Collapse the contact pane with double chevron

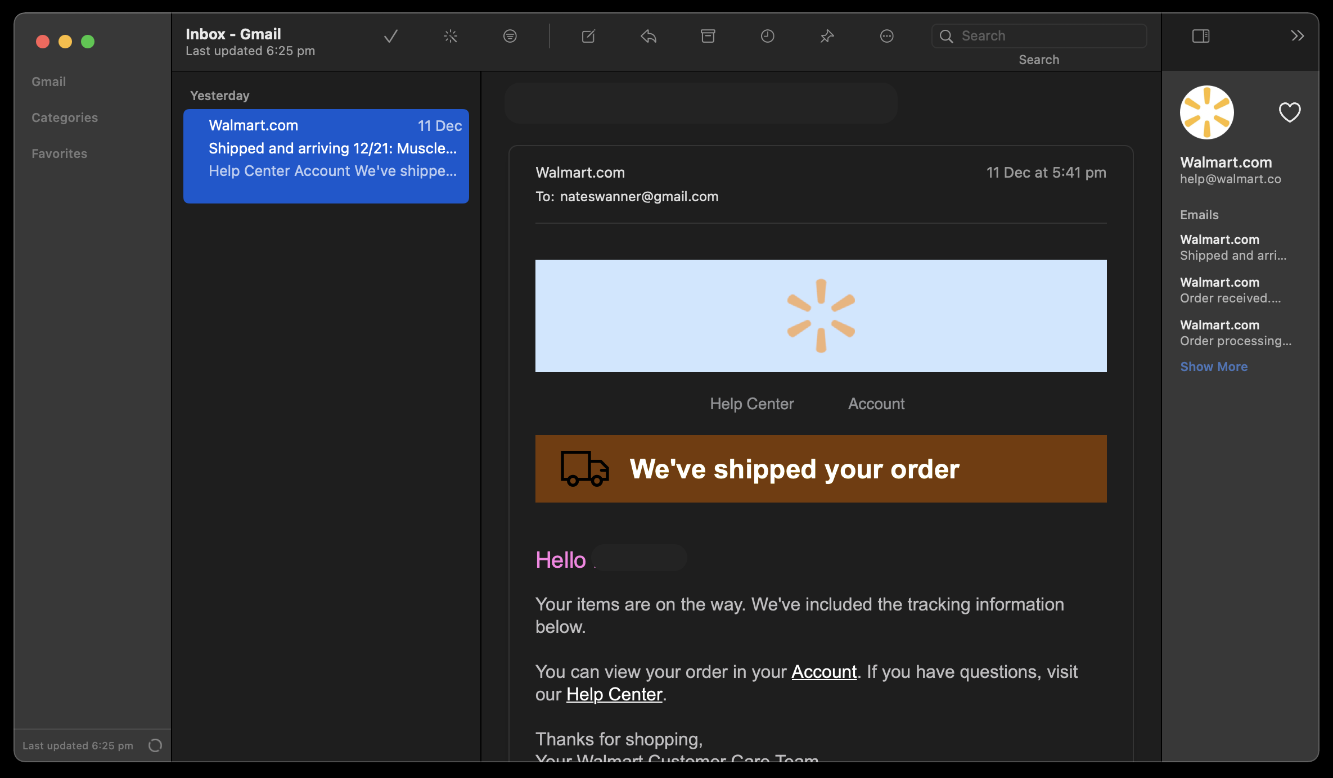point(1298,36)
